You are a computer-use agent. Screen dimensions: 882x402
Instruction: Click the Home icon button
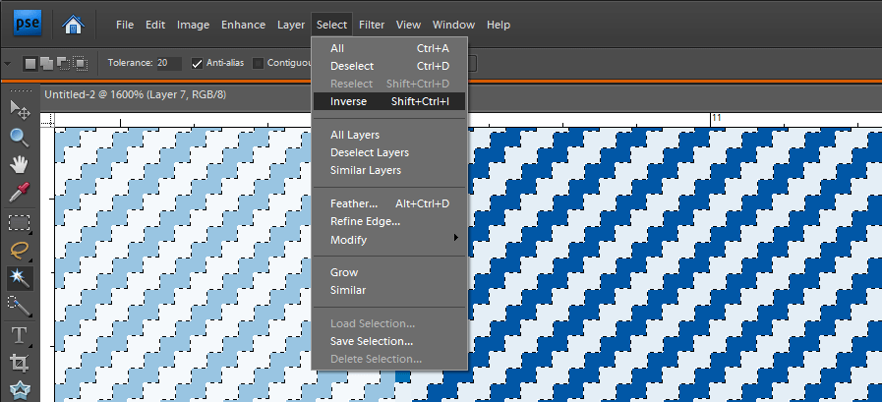click(x=73, y=24)
